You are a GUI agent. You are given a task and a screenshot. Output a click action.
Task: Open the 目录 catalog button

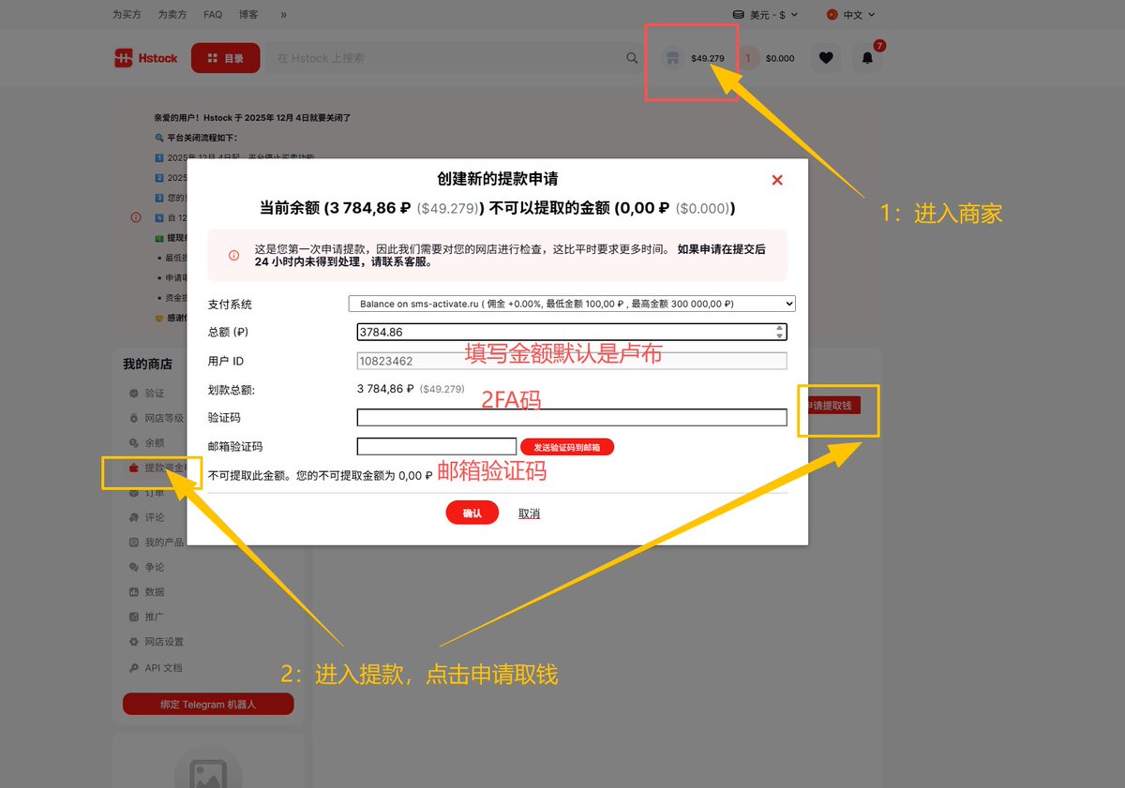click(225, 58)
